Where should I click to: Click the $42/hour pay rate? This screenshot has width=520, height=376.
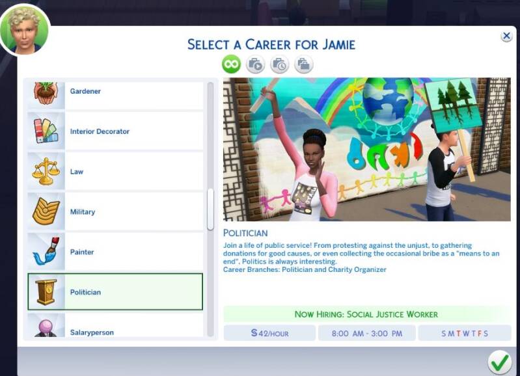[269, 333]
